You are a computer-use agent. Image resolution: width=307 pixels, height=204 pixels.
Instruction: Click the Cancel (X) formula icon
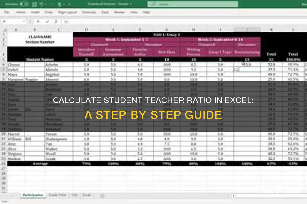(x=38, y=22)
